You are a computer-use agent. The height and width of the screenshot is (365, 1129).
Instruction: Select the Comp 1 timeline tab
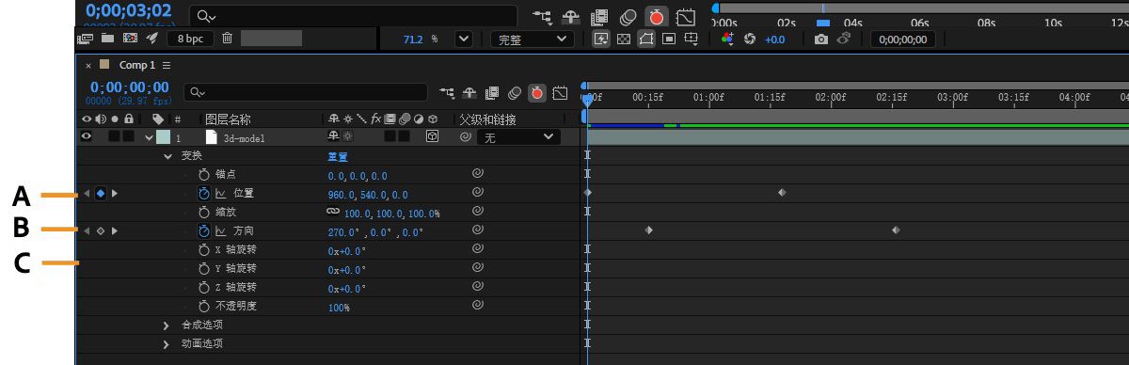(136, 65)
